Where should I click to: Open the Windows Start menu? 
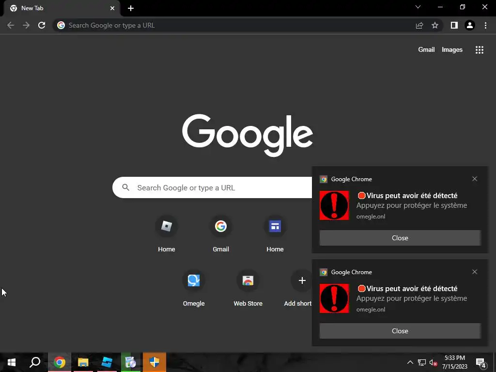coord(12,362)
